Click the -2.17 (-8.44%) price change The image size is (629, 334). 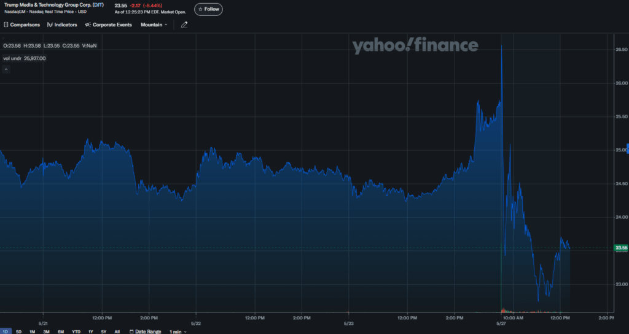click(x=146, y=6)
